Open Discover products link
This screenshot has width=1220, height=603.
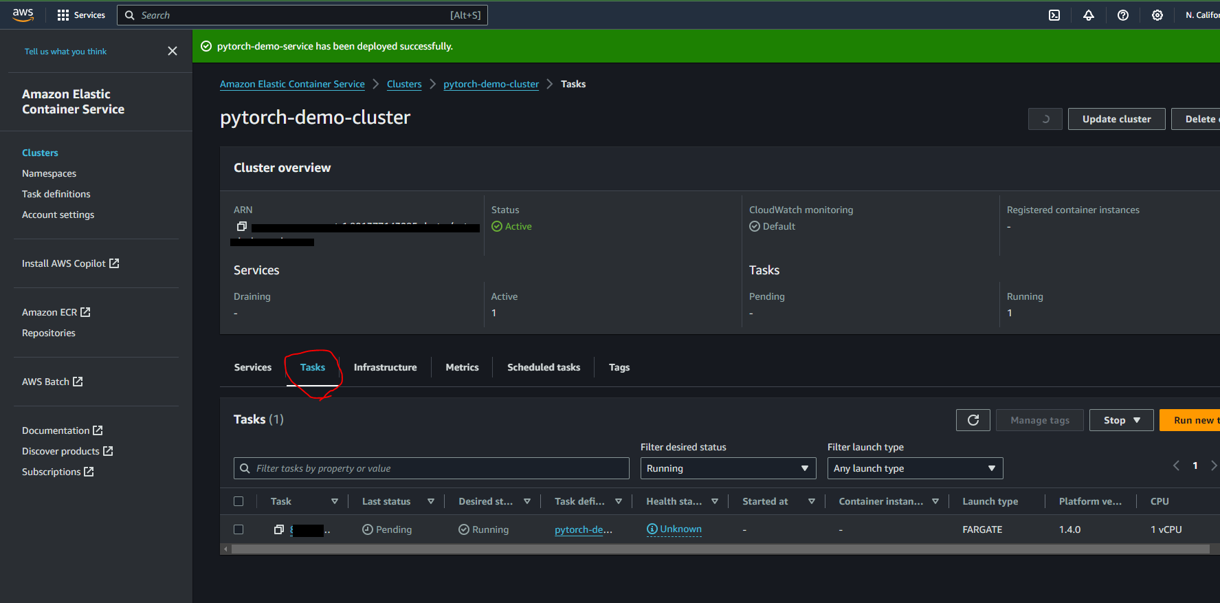pyautogui.click(x=67, y=451)
